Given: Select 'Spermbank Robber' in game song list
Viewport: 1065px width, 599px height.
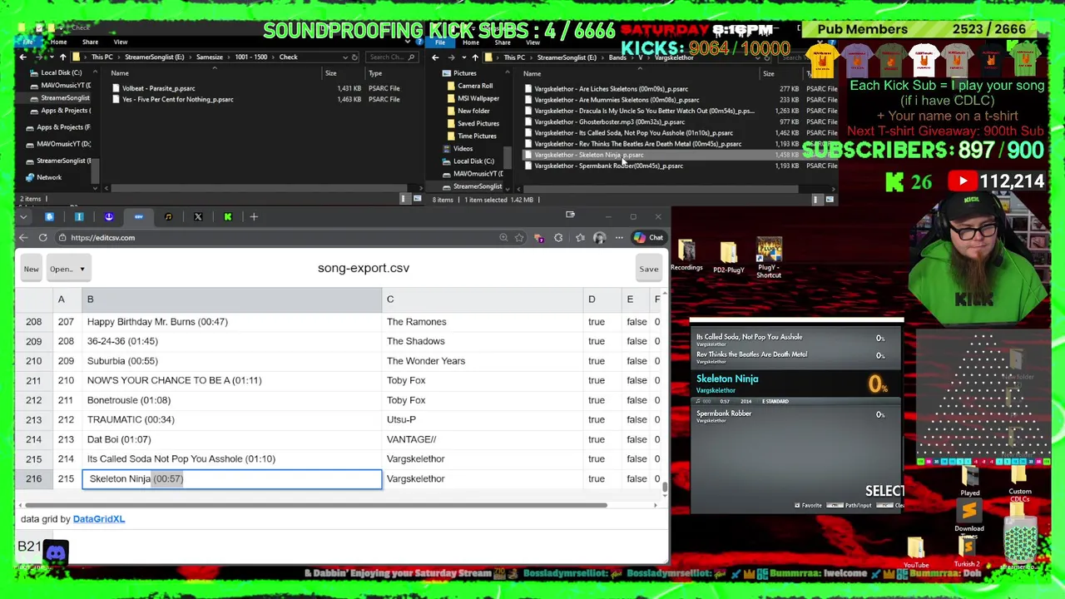Looking at the screenshot, I should pos(796,416).
